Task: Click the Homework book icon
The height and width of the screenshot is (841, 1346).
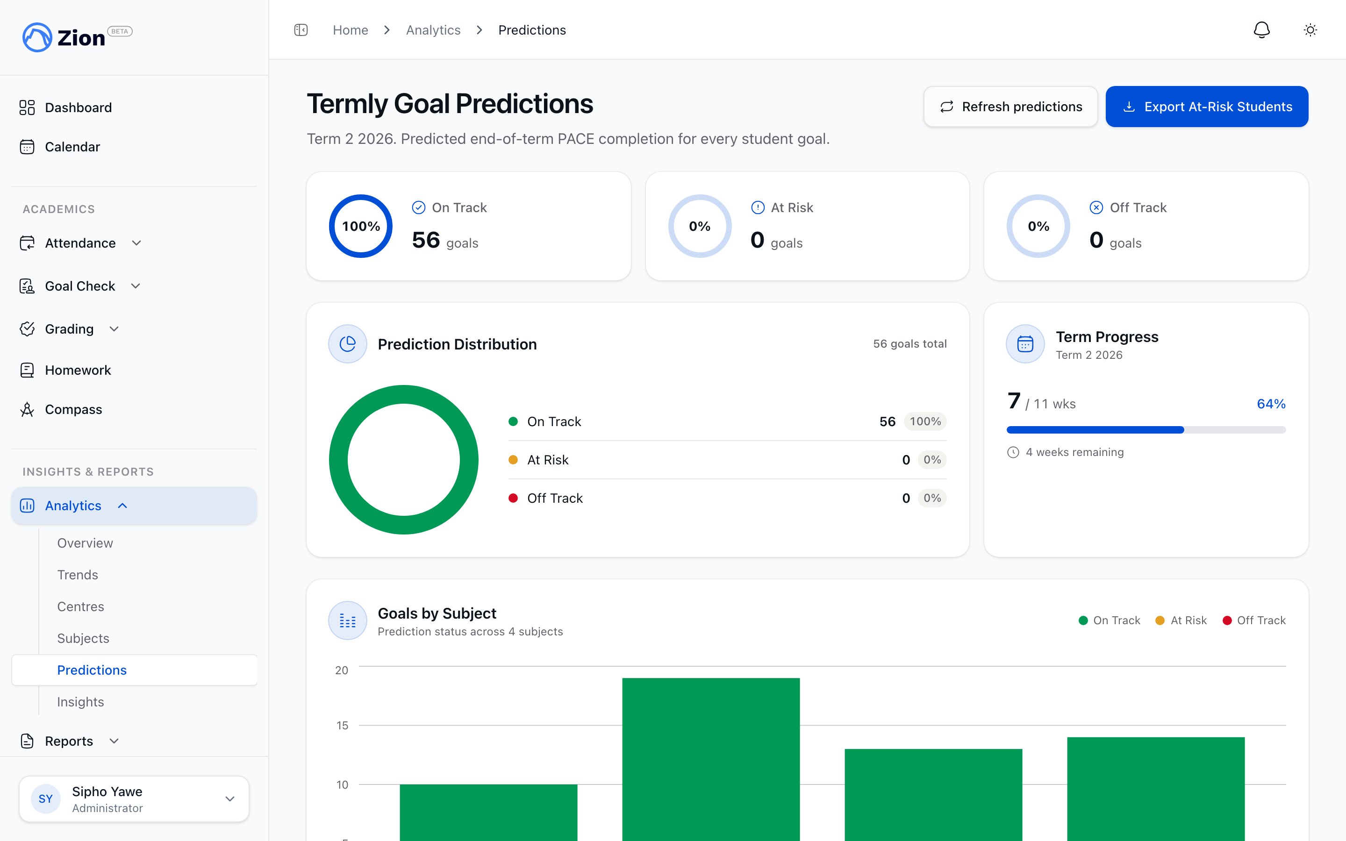Action: tap(27, 370)
